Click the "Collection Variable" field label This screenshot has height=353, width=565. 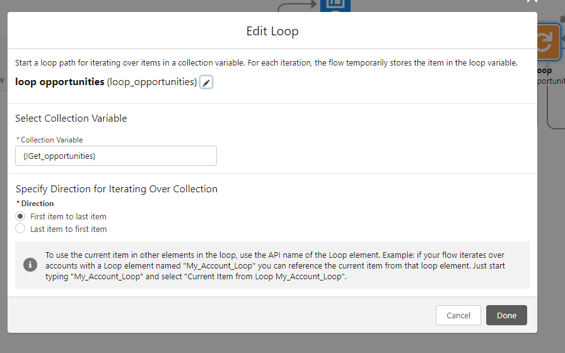(x=52, y=140)
